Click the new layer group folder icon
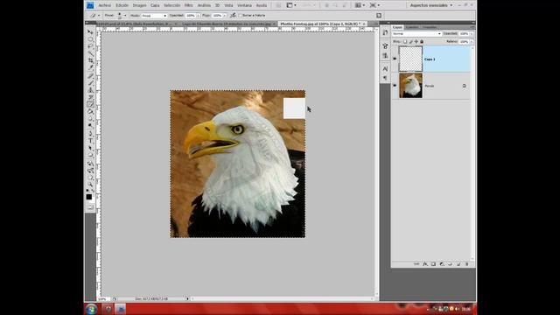The height and width of the screenshot is (315, 560). coord(450,264)
